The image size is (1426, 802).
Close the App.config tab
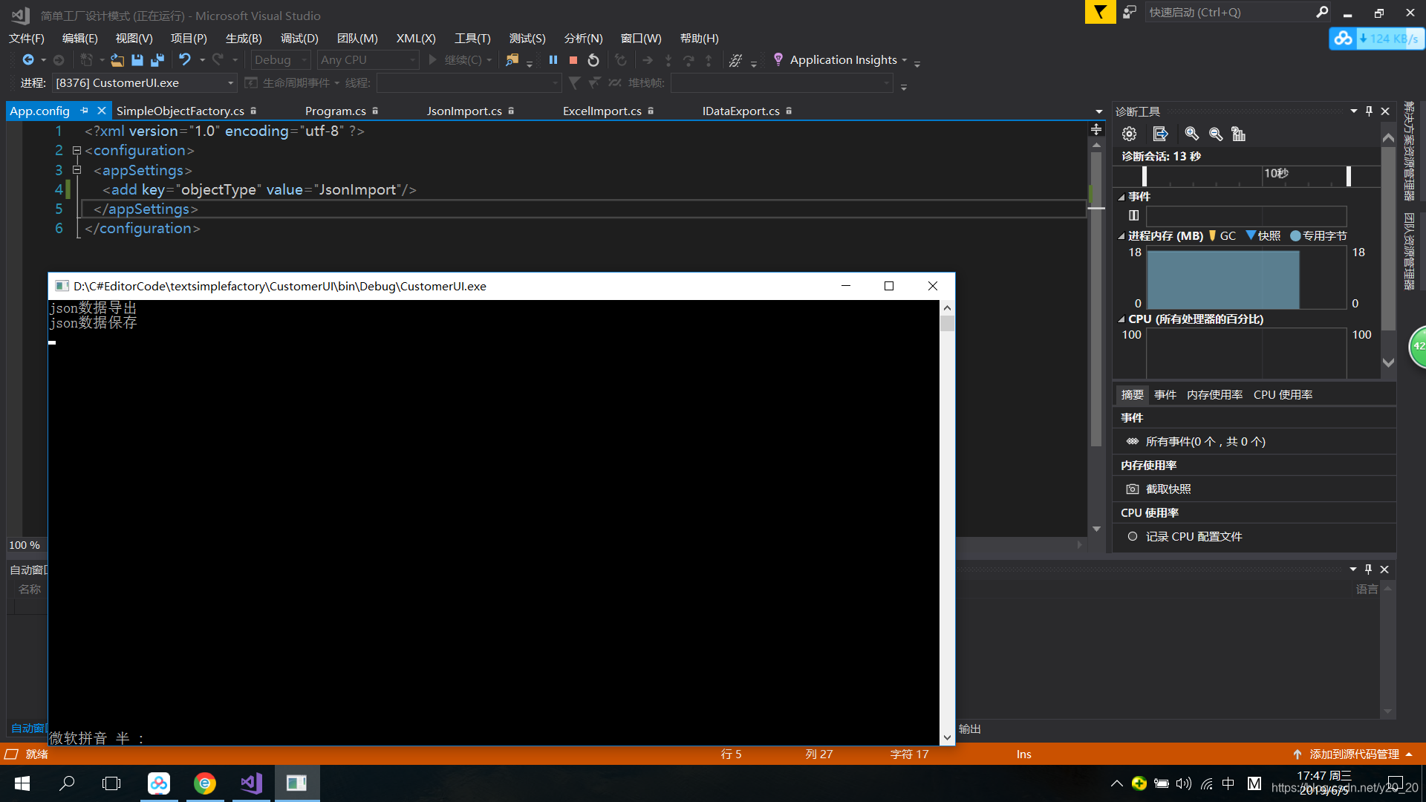click(x=102, y=111)
